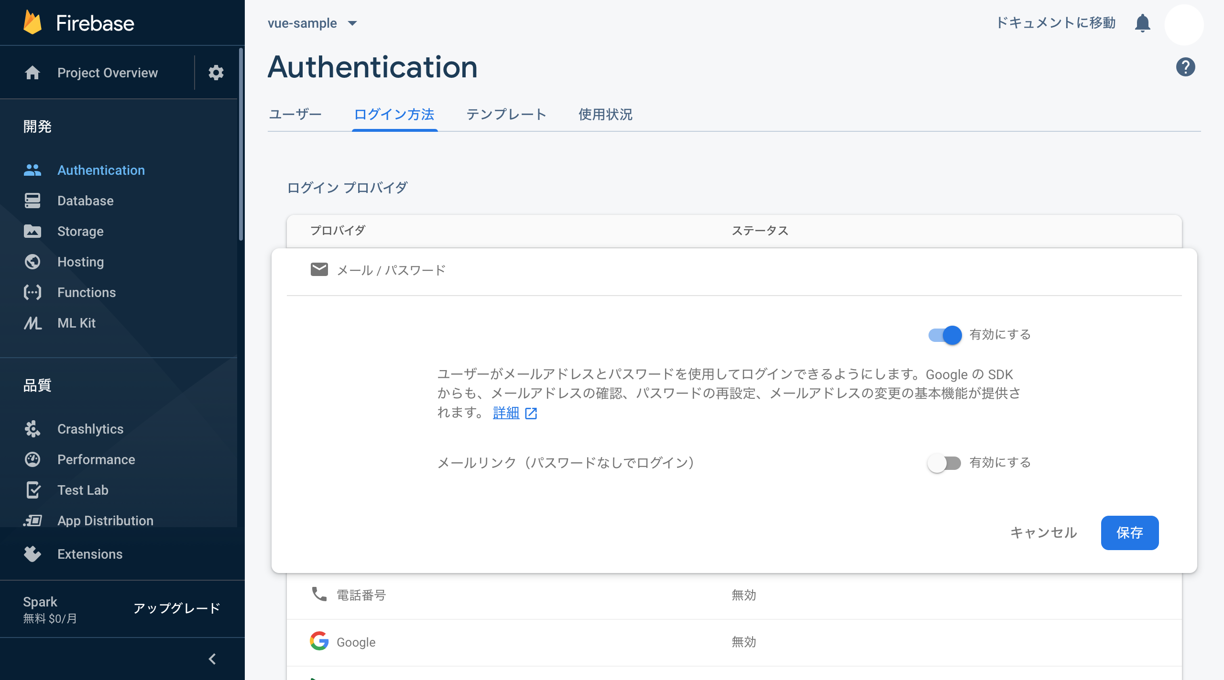Click the notifications bell icon
Viewport: 1224px width, 680px height.
point(1143,22)
